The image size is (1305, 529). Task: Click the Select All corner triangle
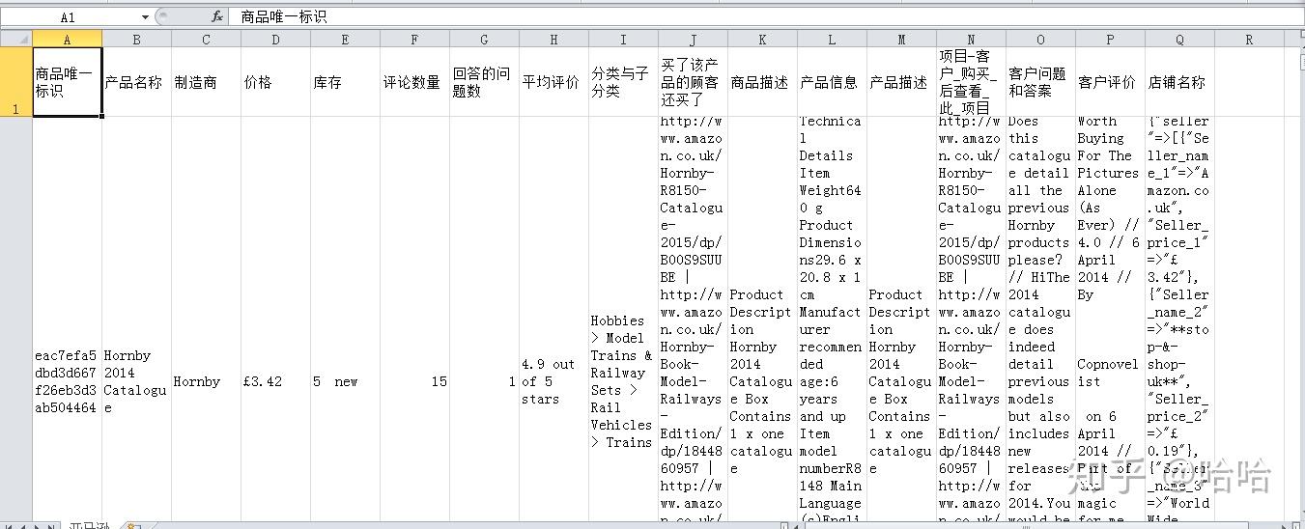click(16, 39)
